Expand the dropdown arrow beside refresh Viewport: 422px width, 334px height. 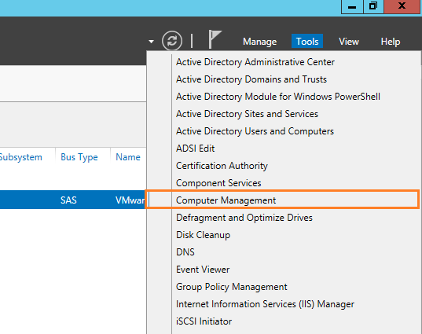point(151,42)
